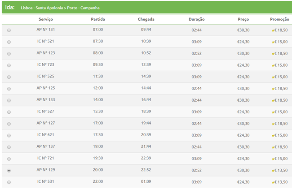The height and width of the screenshot is (189, 292).
Task: Select the AP Nº 137 radio button
Action: [x=9, y=147]
